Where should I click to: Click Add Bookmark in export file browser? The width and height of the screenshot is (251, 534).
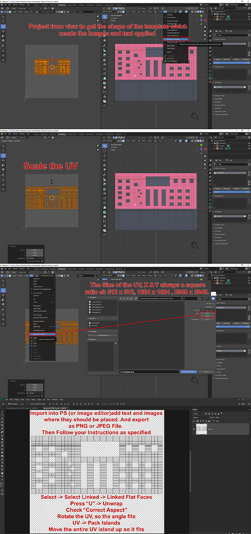(103, 335)
